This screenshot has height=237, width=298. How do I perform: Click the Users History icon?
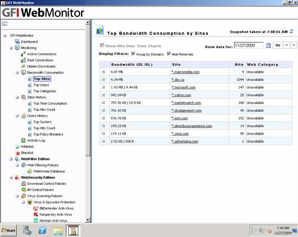pos(23,116)
